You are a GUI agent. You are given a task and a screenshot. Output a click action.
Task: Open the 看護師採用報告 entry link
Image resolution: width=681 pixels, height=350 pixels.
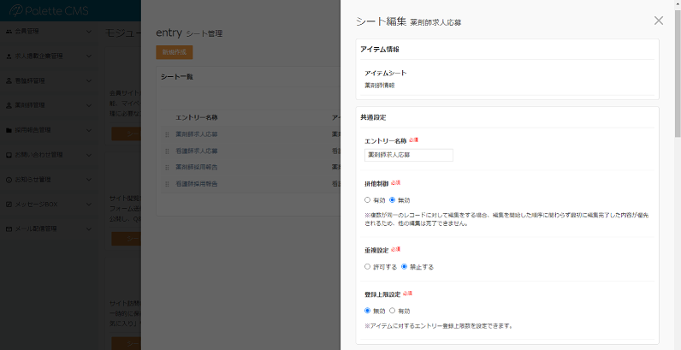click(196, 184)
